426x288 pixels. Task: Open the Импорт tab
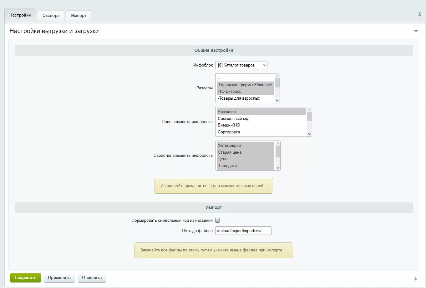tap(79, 16)
